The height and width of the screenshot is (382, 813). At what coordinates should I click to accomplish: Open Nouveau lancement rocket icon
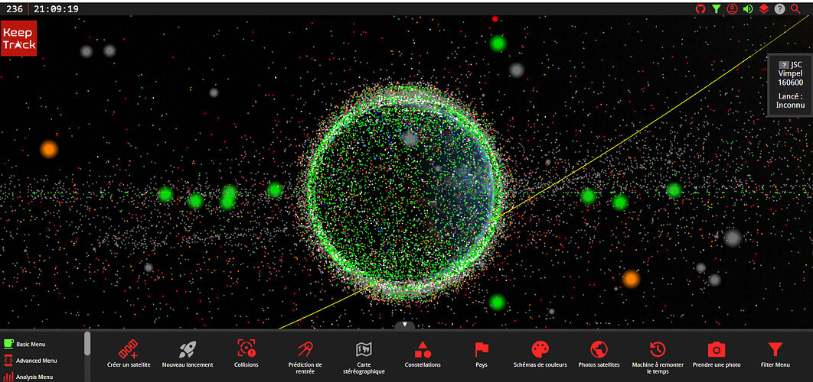tap(188, 354)
